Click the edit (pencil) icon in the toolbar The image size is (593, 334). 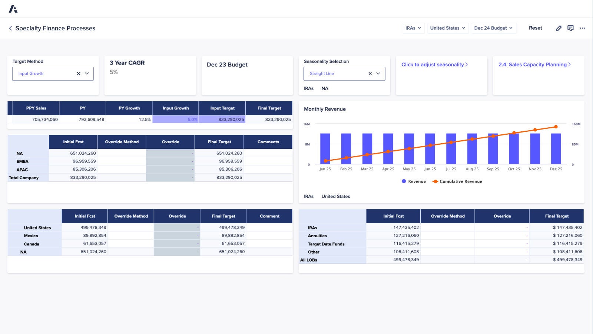559,28
